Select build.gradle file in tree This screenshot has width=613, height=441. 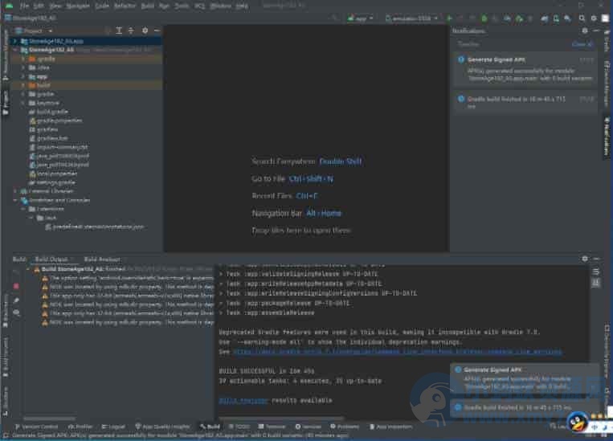click(x=48, y=112)
